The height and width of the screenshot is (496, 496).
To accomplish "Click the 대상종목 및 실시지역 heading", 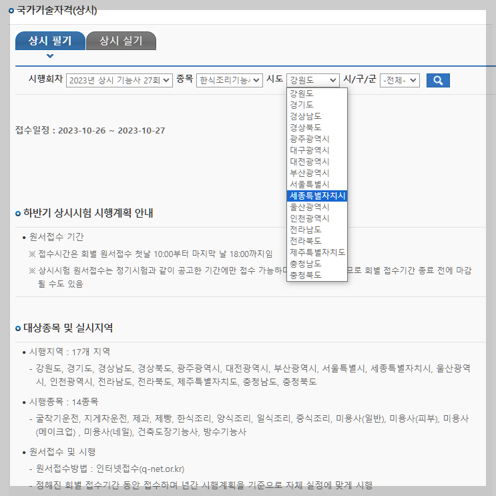I will [x=68, y=328].
